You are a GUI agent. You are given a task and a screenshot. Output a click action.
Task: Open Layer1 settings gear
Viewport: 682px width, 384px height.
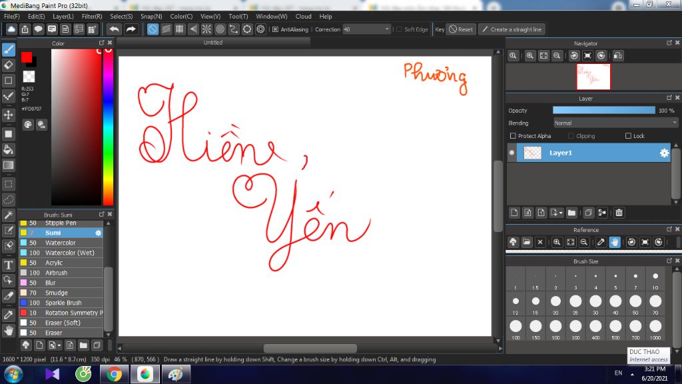(664, 153)
